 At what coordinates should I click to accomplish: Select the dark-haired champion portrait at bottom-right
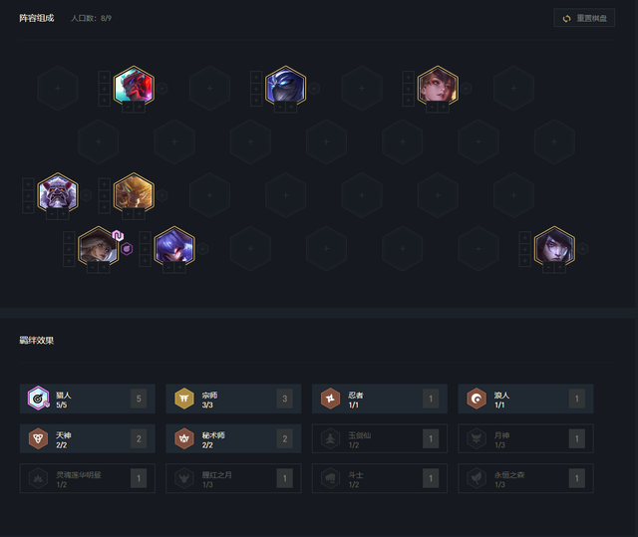coord(554,246)
